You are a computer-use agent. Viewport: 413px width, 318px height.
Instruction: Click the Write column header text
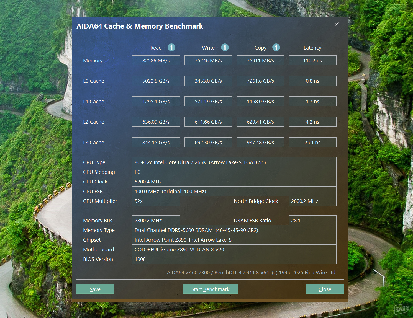208,48
